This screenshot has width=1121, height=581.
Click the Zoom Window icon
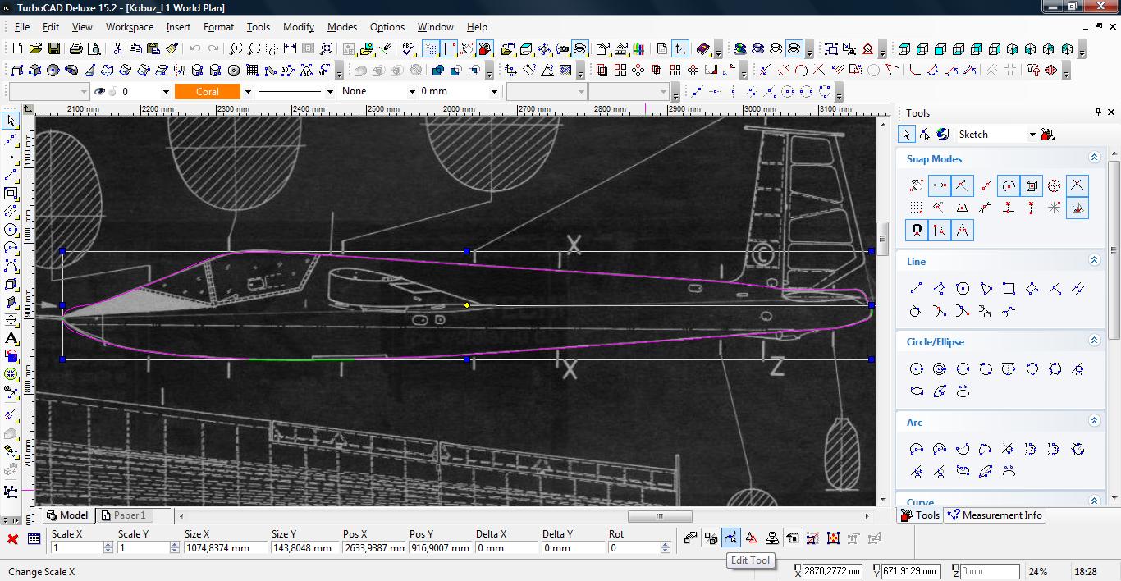pos(272,48)
